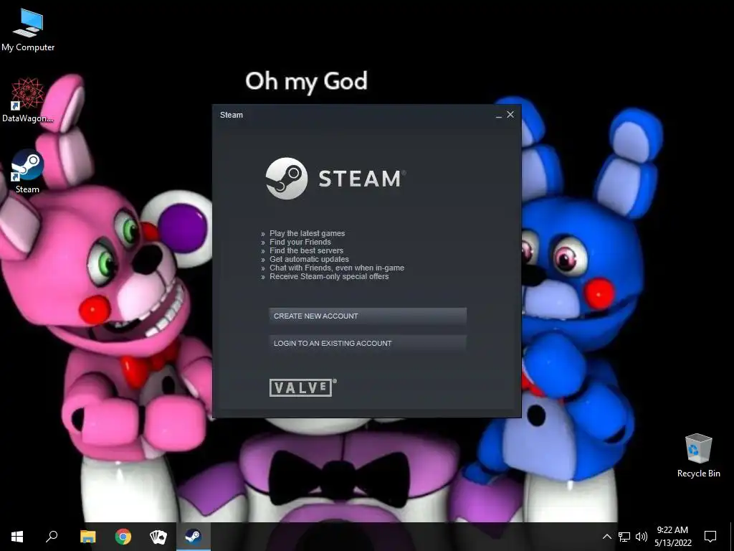Viewport: 734px width, 551px height.
Task: Open the network status tray icon
Action: click(624, 537)
